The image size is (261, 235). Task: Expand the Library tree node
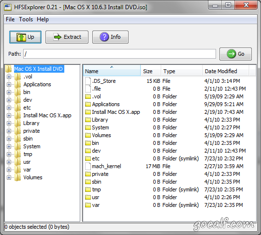coord(9,124)
